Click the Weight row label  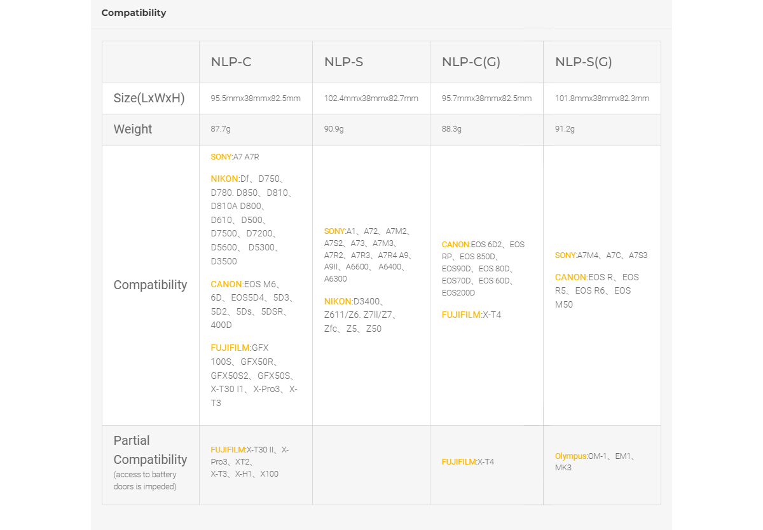pyautogui.click(x=133, y=129)
